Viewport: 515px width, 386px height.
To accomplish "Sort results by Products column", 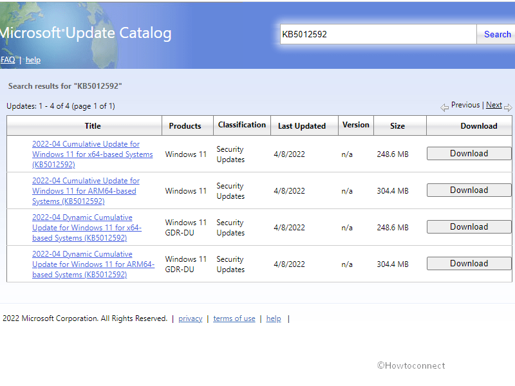I will tap(185, 126).
